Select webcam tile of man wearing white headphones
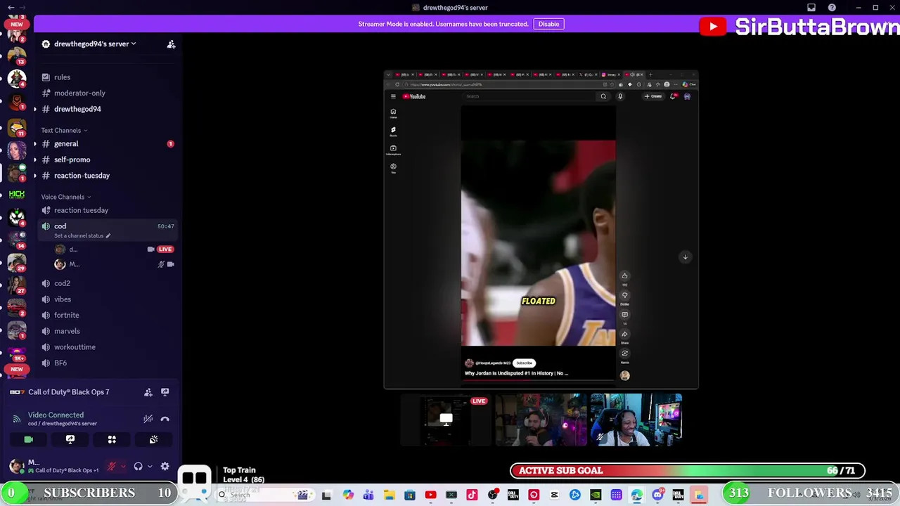Image resolution: width=900 pixels, height=506 pixels. [x=541, y=420]
